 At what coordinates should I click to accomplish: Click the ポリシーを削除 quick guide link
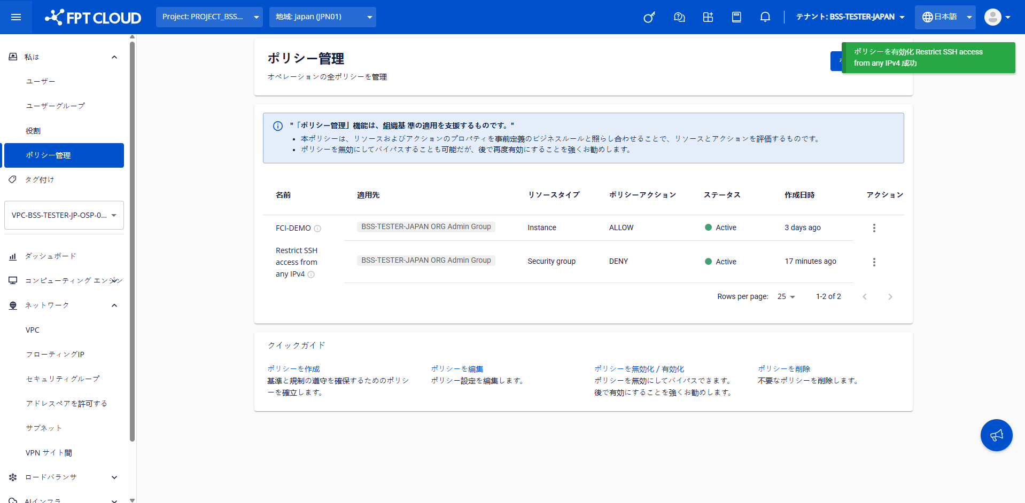click(x=784, y=369)
